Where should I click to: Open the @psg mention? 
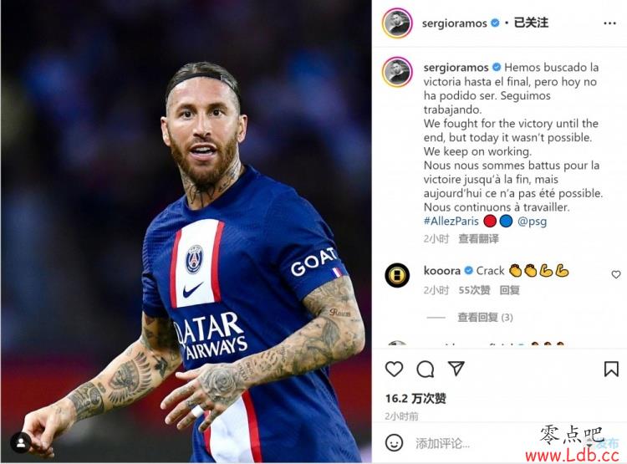tap(532, 221)
